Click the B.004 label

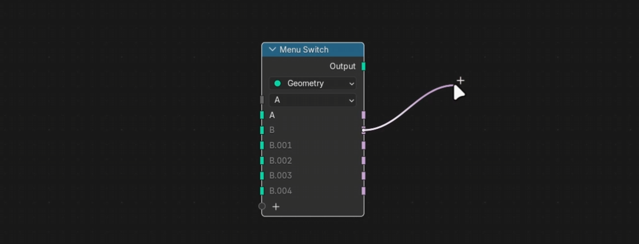(x=281, y=191)
